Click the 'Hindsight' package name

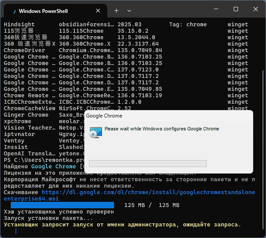pyautogui.click(x=19, y=25)
